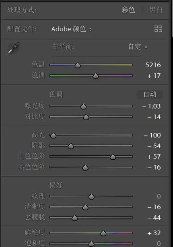Click the 对比度 contrast slider handle
Image resolution: width=173 pixels, height=247 pixels.
pos(86,117)
